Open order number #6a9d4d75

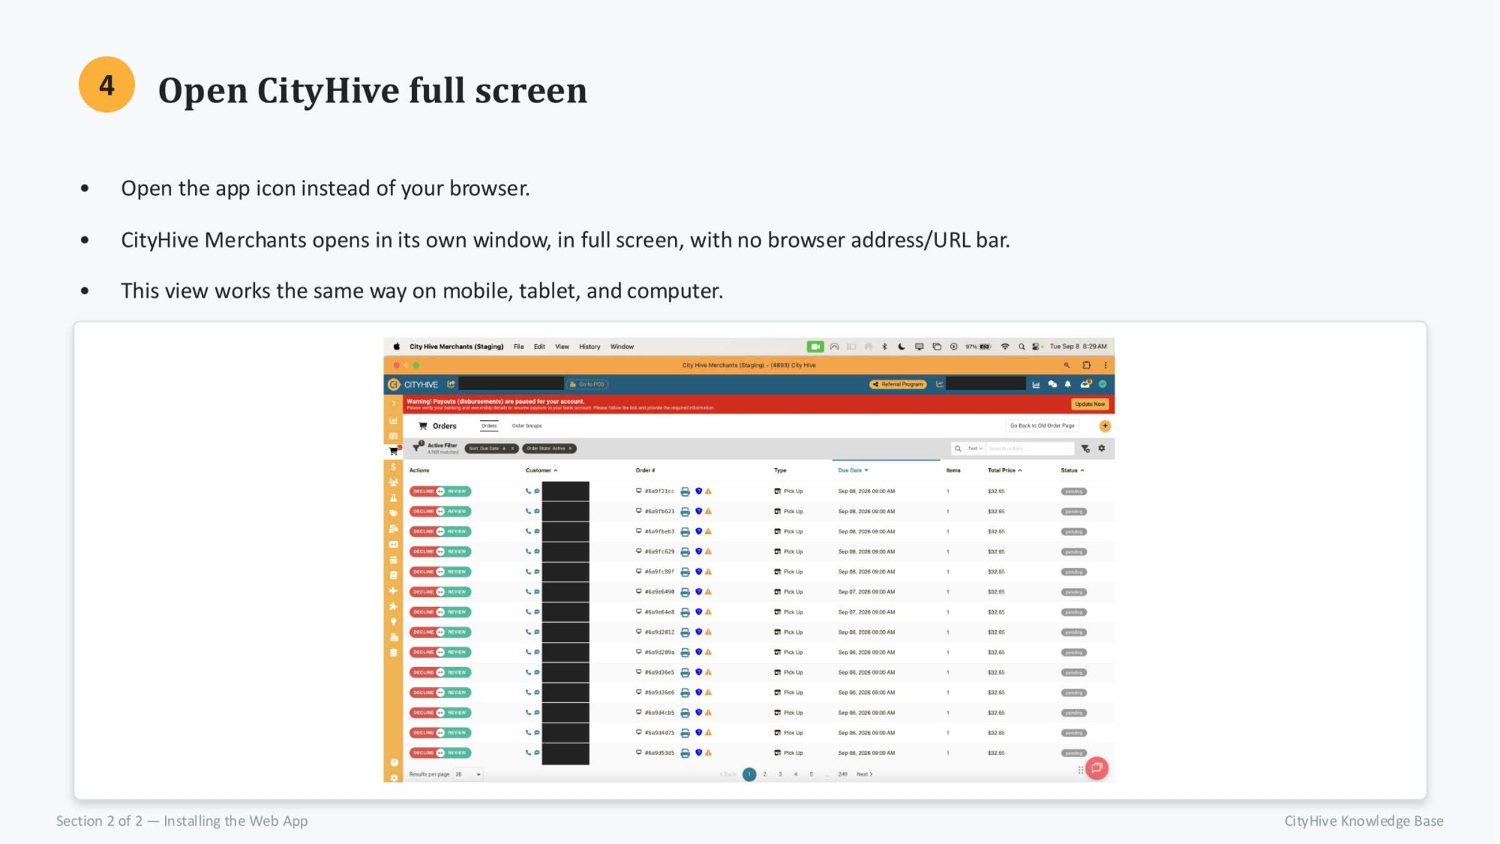(659, 733)
